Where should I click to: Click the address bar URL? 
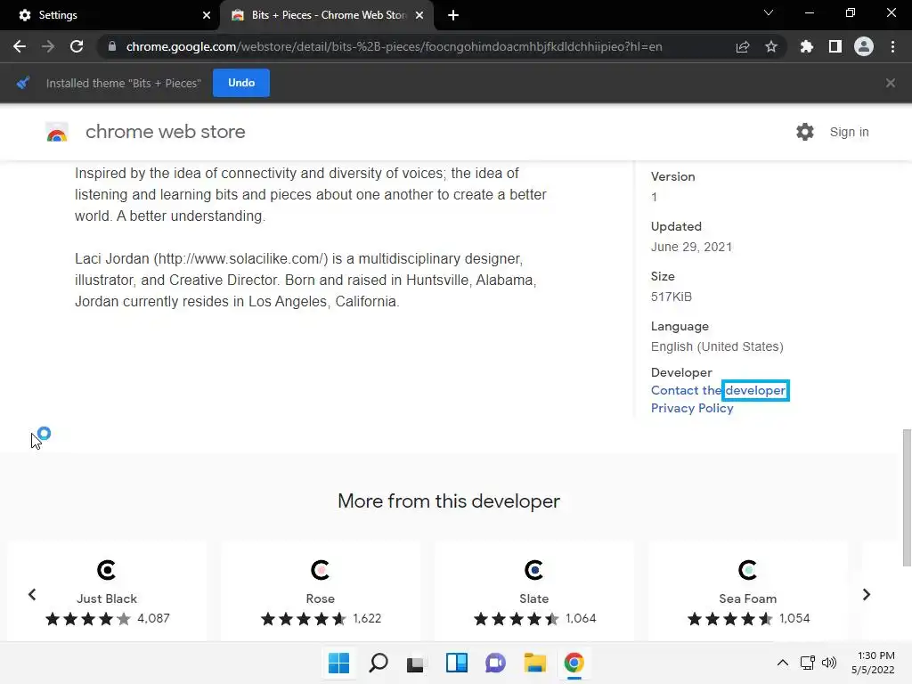click(394, 46)
